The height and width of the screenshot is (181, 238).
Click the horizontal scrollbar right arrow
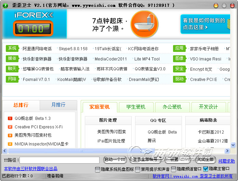coord(227,151)
